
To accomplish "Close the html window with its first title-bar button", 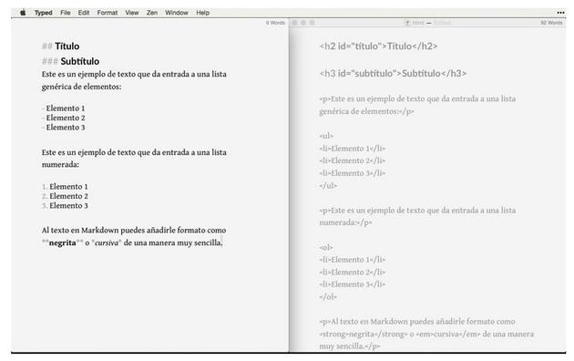I will [x=294, y=23].
